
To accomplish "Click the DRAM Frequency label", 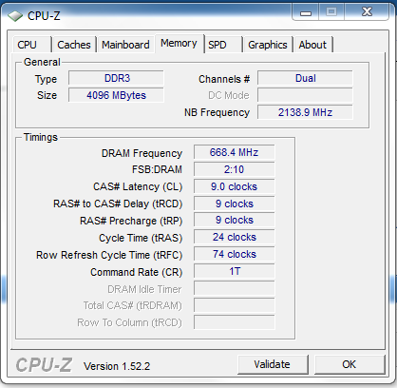I will tap(142, 153).
